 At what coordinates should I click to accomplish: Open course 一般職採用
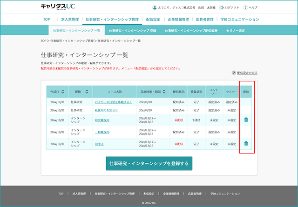[x=102, y=132]
